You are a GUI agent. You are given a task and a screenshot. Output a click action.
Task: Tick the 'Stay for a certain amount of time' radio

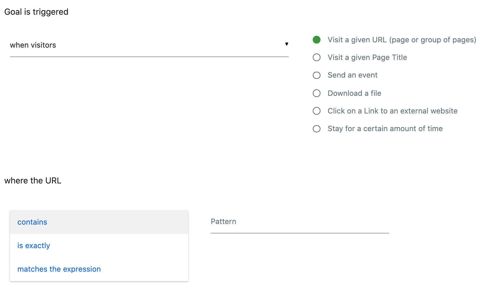(317, 129)
